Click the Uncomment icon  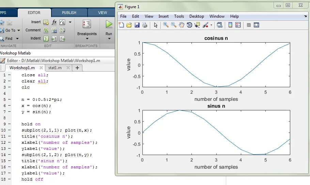click(54, 30)
